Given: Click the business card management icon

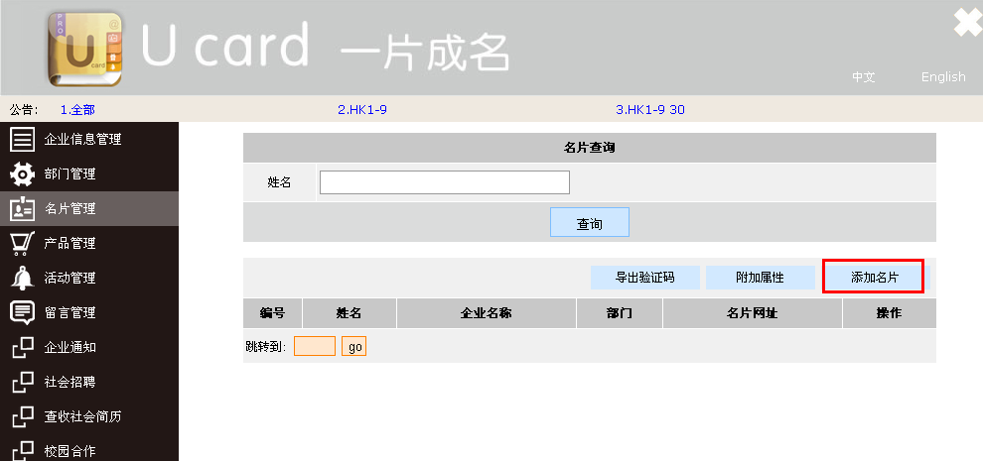Looking at the screenshot, I should (x=23, y=208).
